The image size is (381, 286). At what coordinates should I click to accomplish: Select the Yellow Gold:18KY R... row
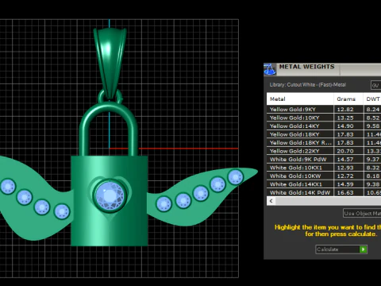click(324, 143)
